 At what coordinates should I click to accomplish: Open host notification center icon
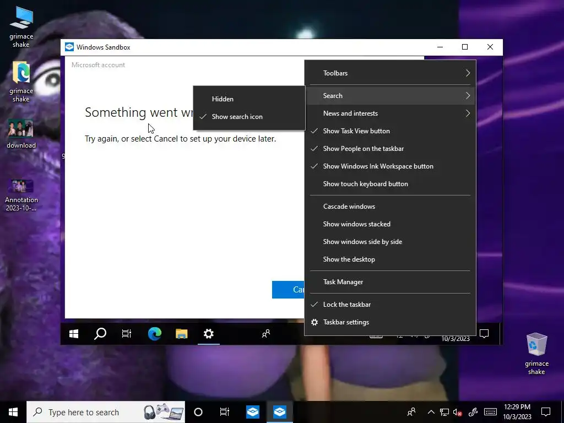[546, 412]
